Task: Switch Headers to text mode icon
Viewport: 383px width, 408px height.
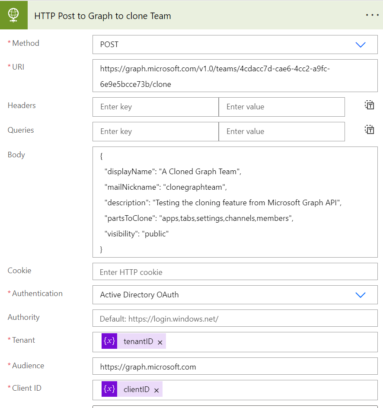Action: [x=369, y=105]
